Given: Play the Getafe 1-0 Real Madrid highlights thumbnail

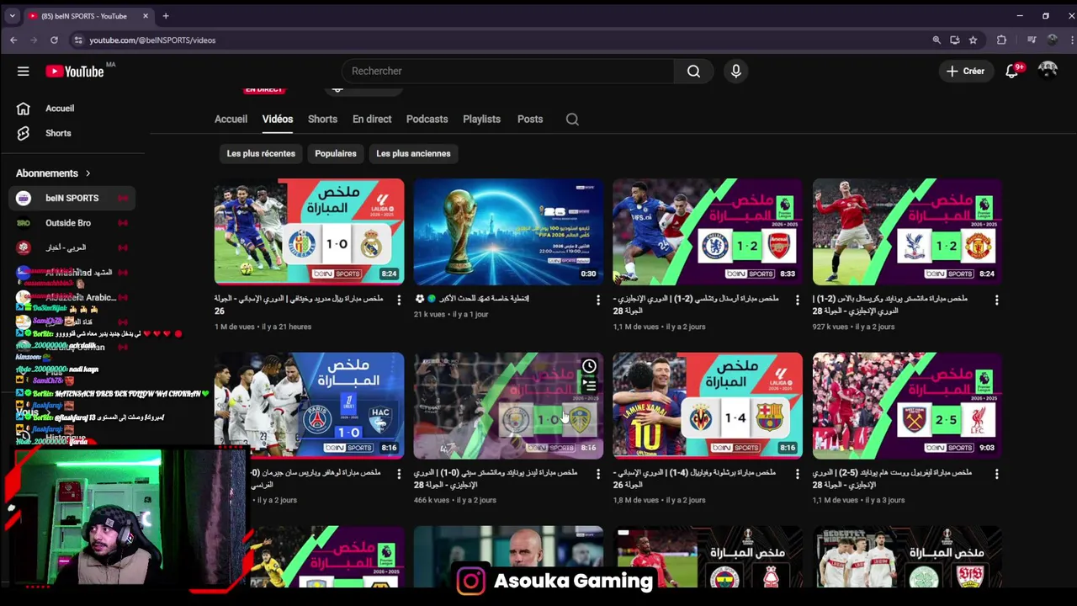Looking at the screenshot, I should point(309,231).
